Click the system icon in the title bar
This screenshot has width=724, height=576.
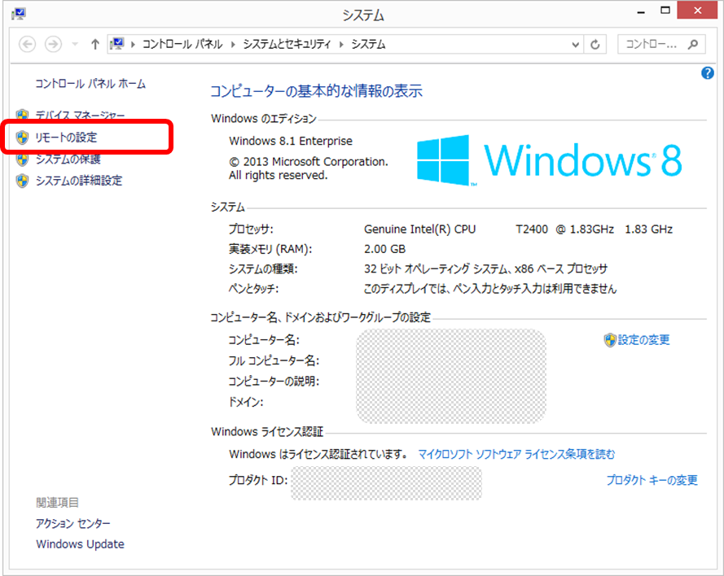(x=19, y=14)
